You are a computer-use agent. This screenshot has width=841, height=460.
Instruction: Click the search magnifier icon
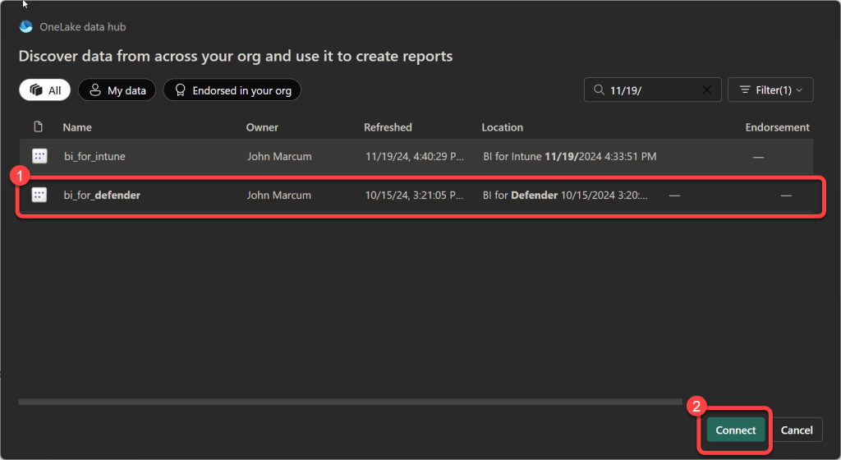coord(599,90)
